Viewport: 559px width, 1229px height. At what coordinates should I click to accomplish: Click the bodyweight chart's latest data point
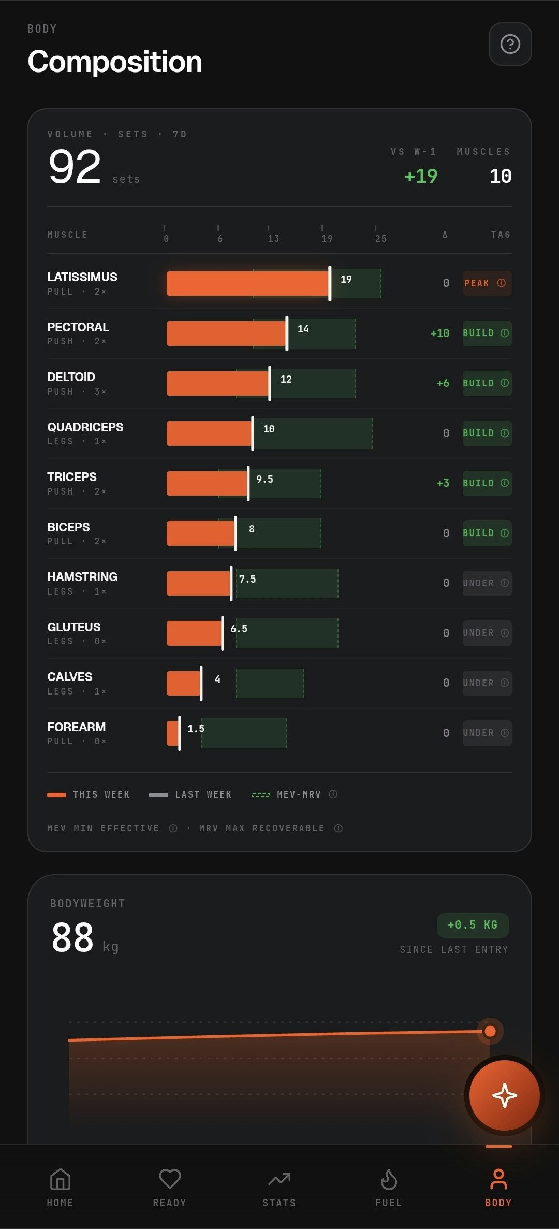[x=490, y=1031]
